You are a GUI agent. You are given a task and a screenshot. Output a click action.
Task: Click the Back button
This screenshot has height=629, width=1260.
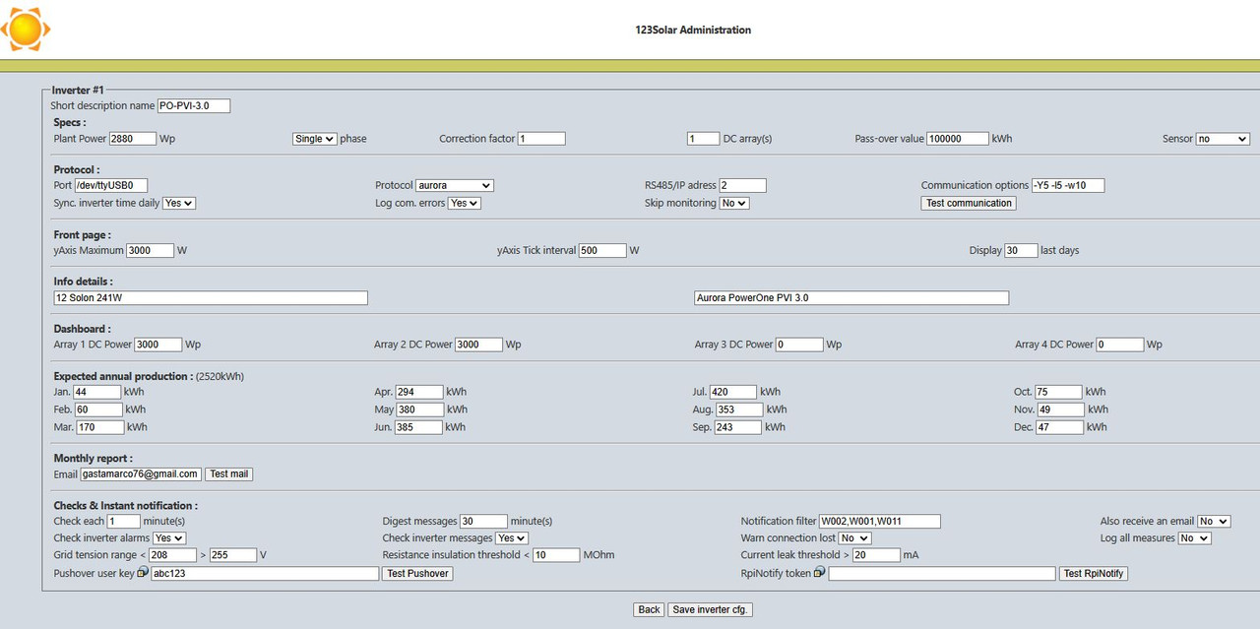[649, 609]
